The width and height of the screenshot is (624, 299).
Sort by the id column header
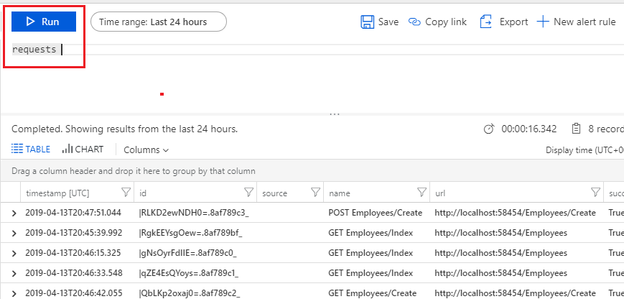tap(143, 193)
